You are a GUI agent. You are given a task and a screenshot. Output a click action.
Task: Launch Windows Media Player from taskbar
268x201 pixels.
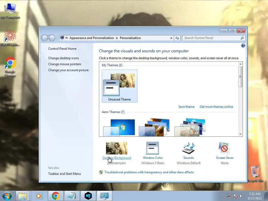tap(39, 196)
